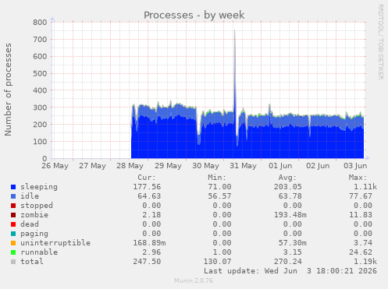
Task: Click the idle light-blue legend swatch
Action: pos(13,196)
